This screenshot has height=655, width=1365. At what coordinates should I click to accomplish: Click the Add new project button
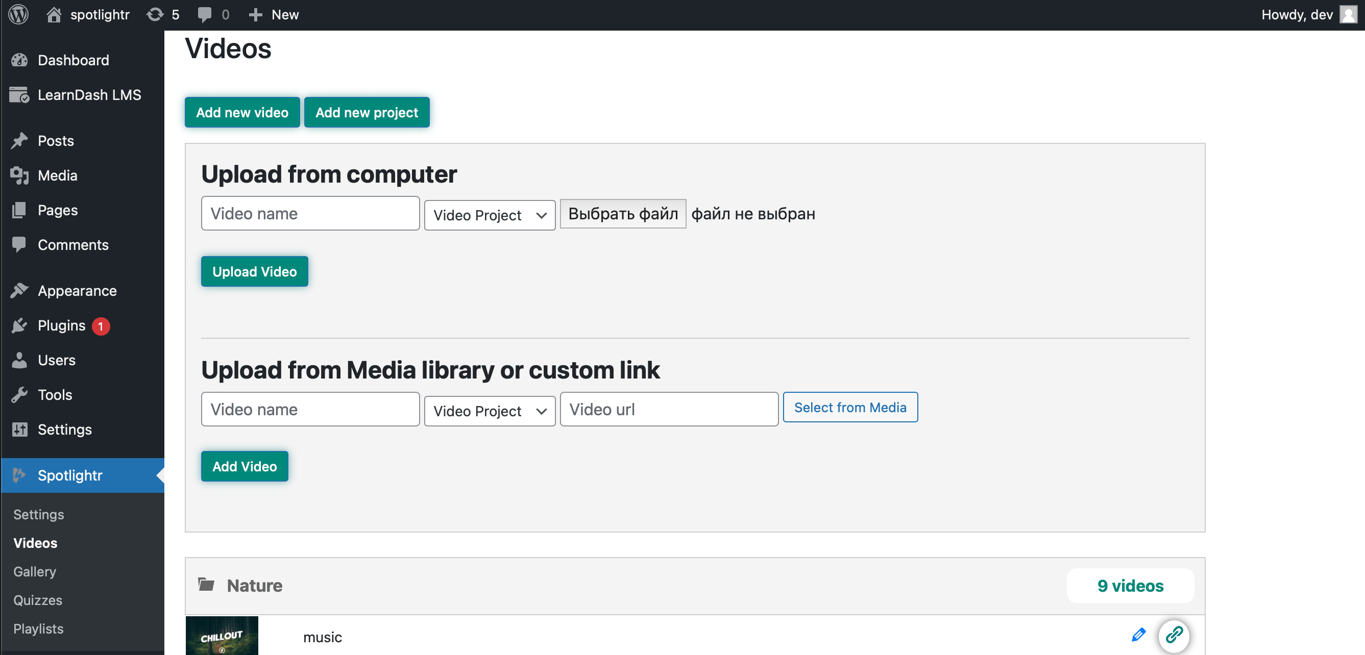tap(367, 112)
